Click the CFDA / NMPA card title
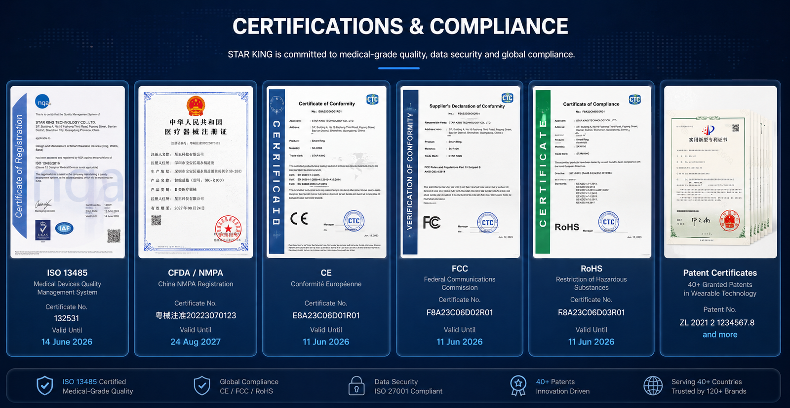The width and height of the screenshot is (790, 408). point(196,273)
